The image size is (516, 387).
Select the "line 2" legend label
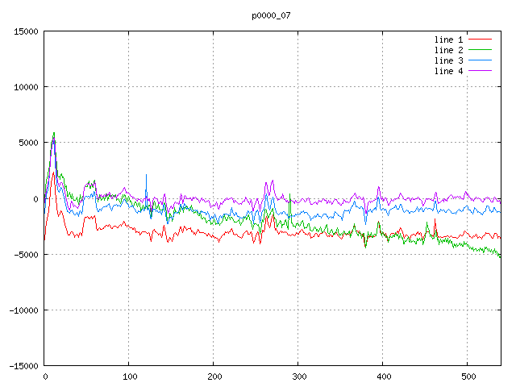[449, 50]
